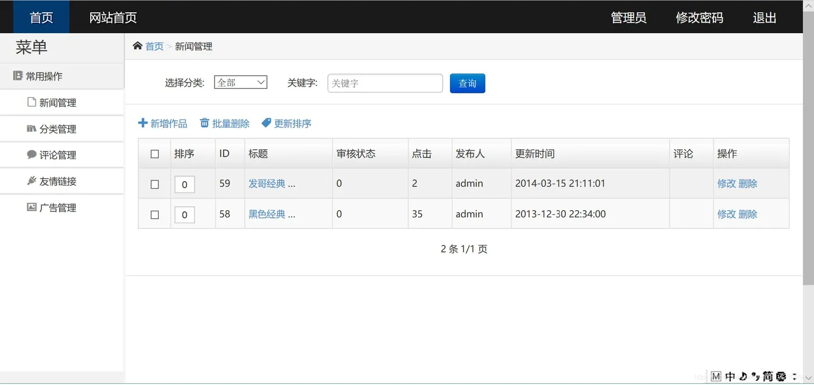Click 删除 for row ID 58

[748, 214]
